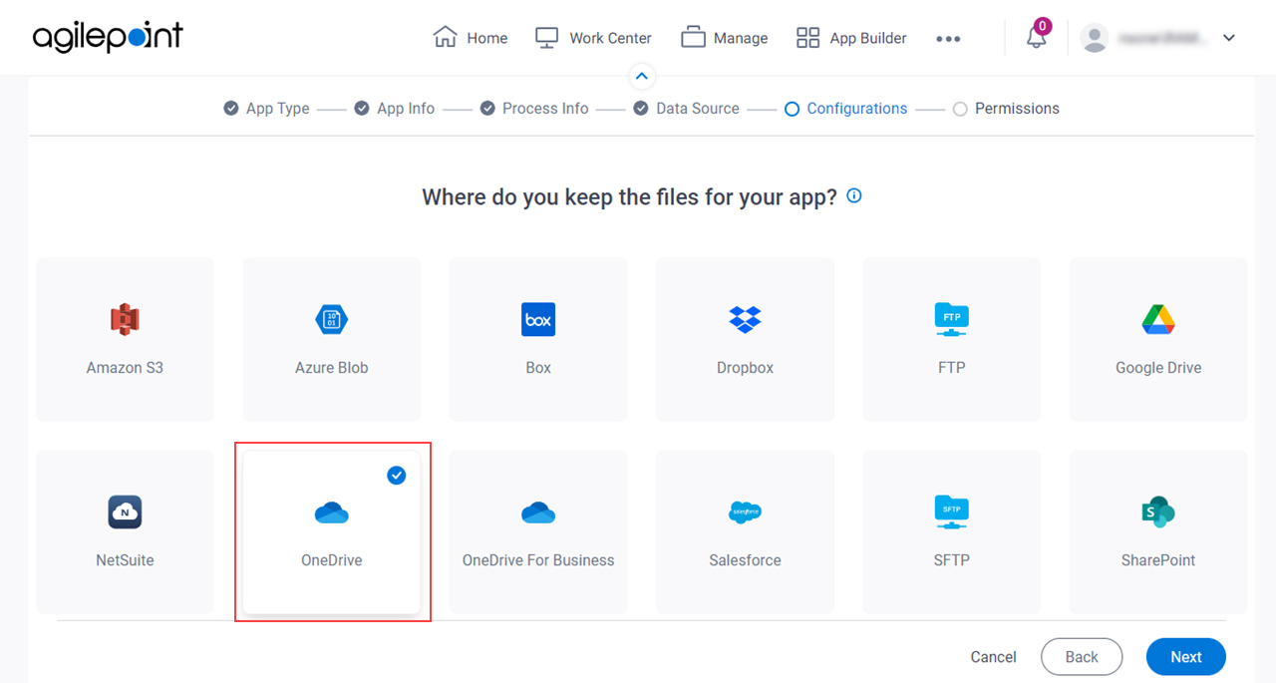The width and height of the screenshot is (1276, 683).
Task: Click the Amazon S3 label
Action: tap(125, 368)
